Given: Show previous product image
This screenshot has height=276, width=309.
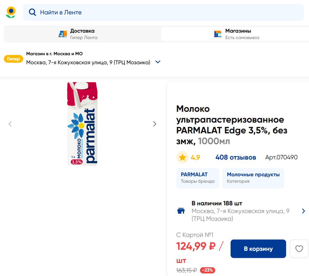Looking at the screenshot, I should (x=10, y=124).
